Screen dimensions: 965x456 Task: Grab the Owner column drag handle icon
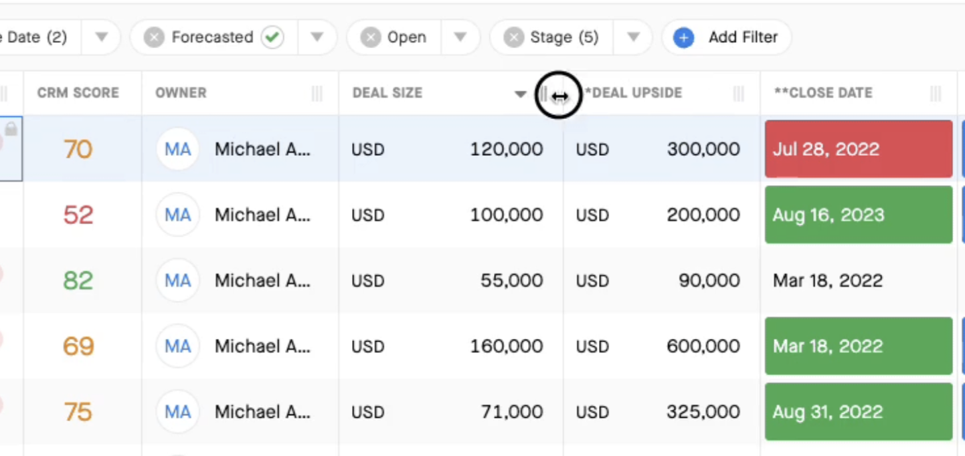pos(317,94)
